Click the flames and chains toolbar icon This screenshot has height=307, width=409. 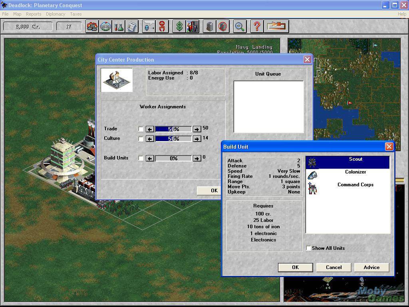coord(92,26)
